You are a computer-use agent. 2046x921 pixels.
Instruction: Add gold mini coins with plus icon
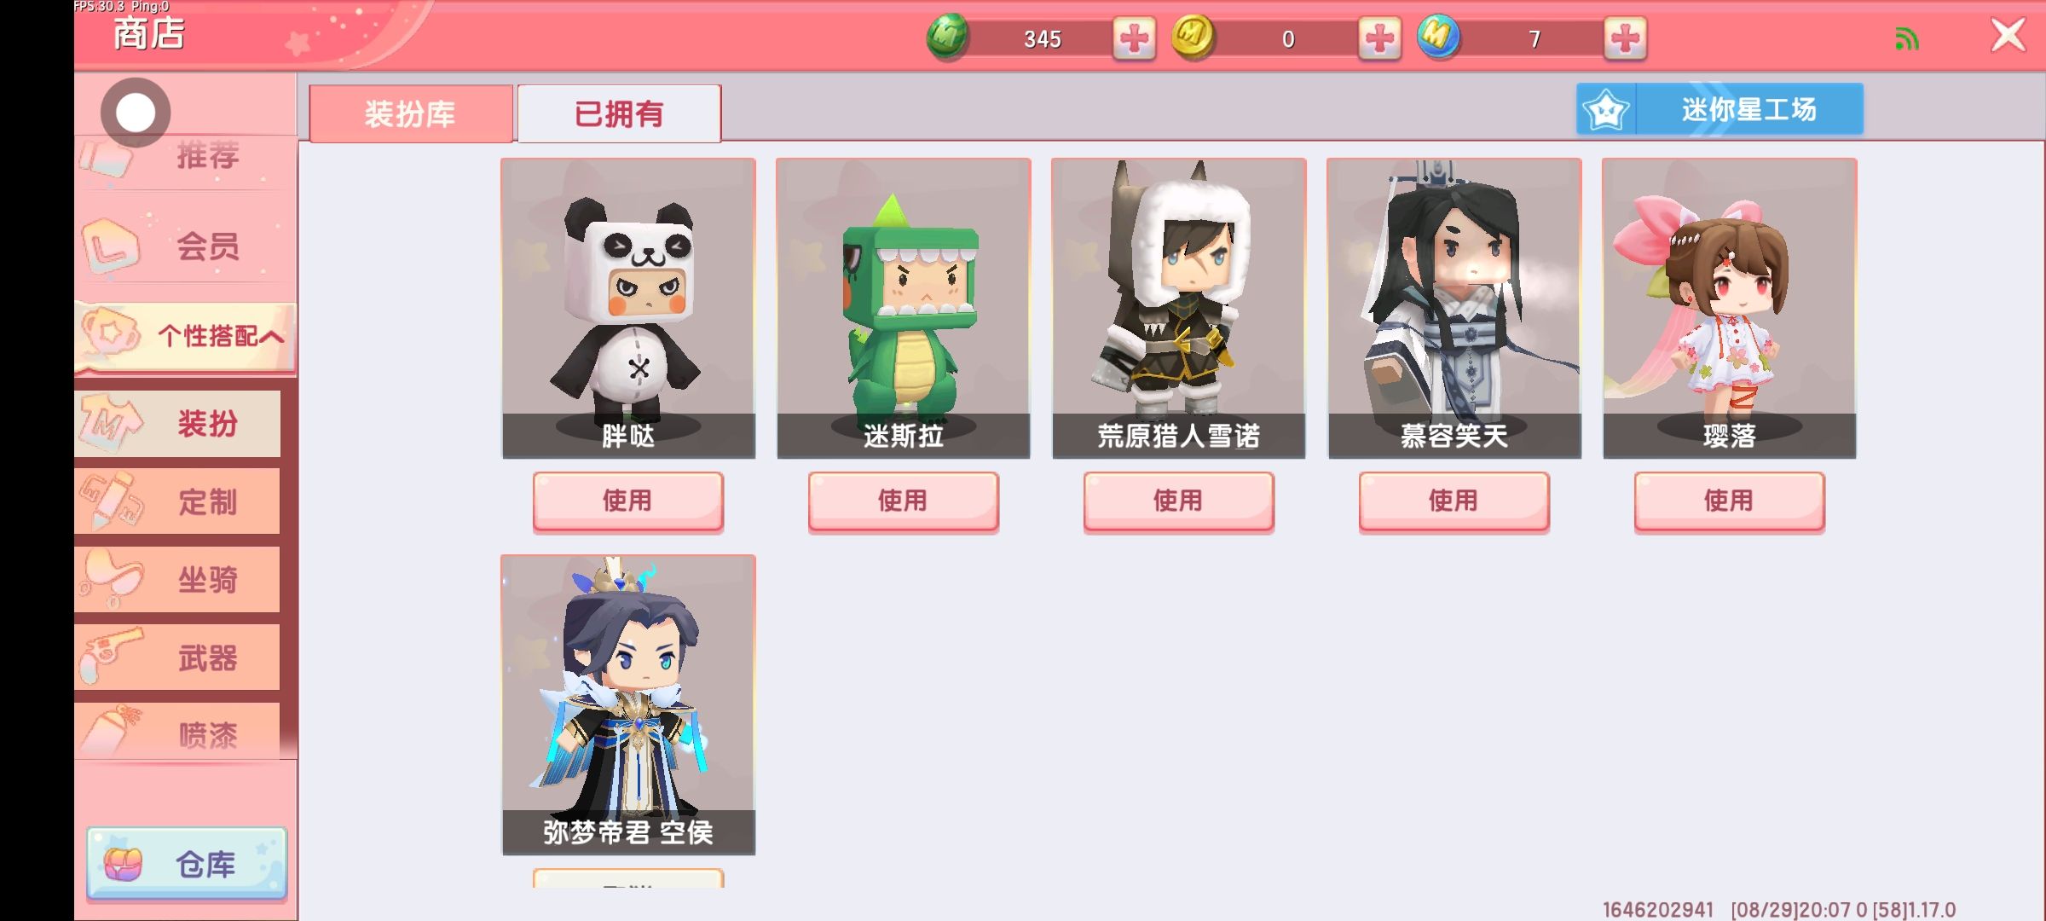(x=1379, y=38)
